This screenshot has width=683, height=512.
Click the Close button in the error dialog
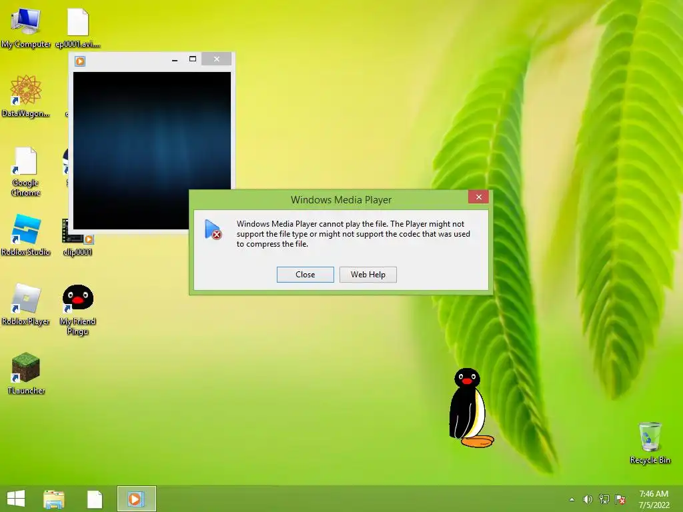pyautogui.click(x=305, y=275)
